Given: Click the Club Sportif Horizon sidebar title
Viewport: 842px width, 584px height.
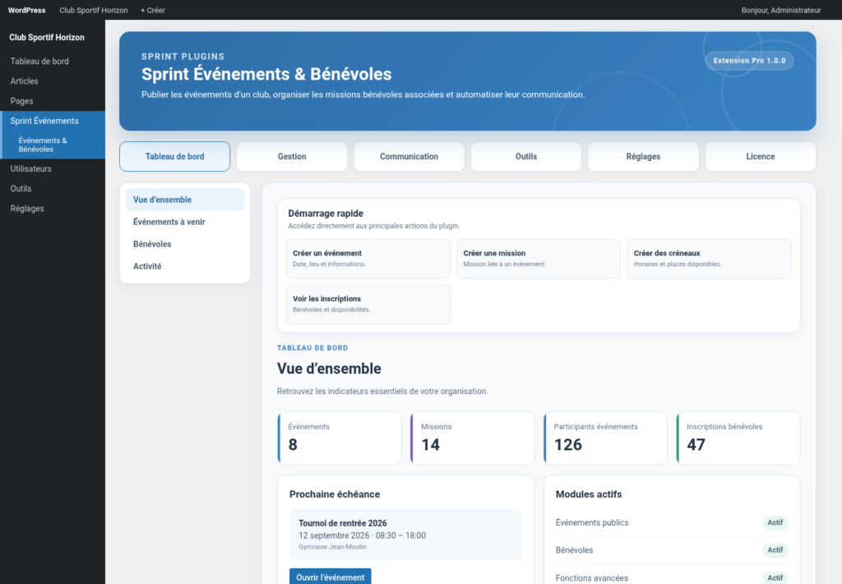Looking at the screenshot, I should pos(47,38).
